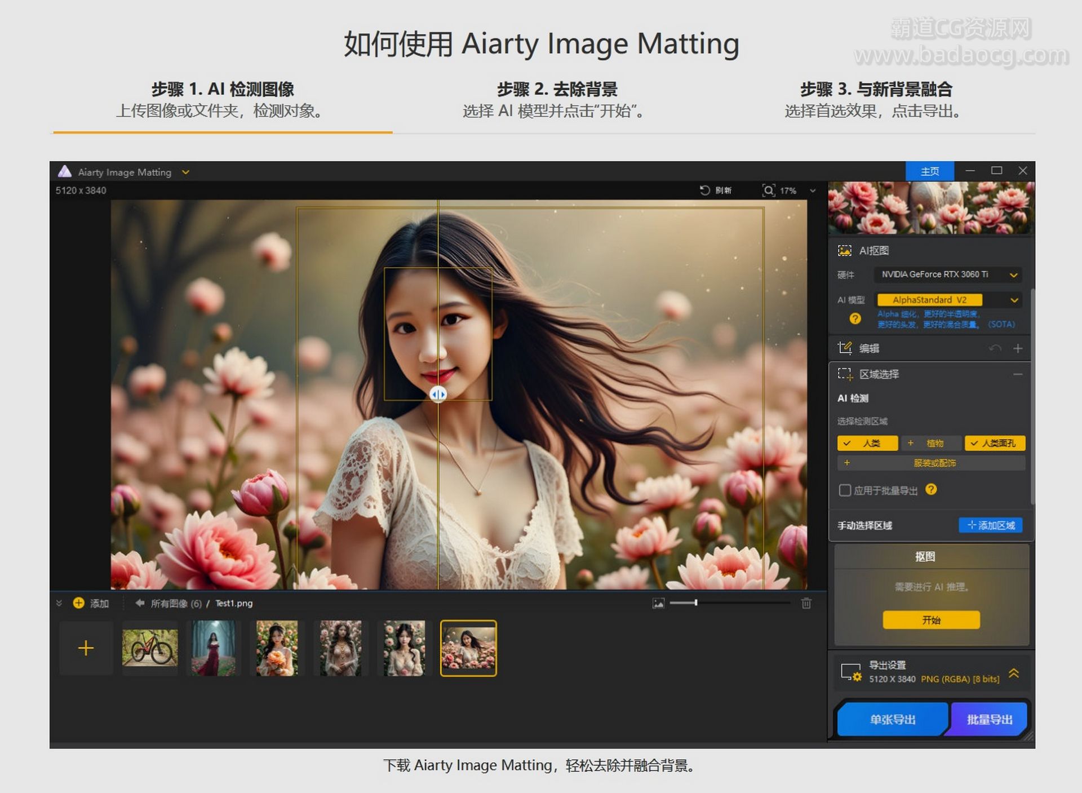Click the trash delete icon
Viewport: 1082px width, 793px height.
click(x=806, y=603)
